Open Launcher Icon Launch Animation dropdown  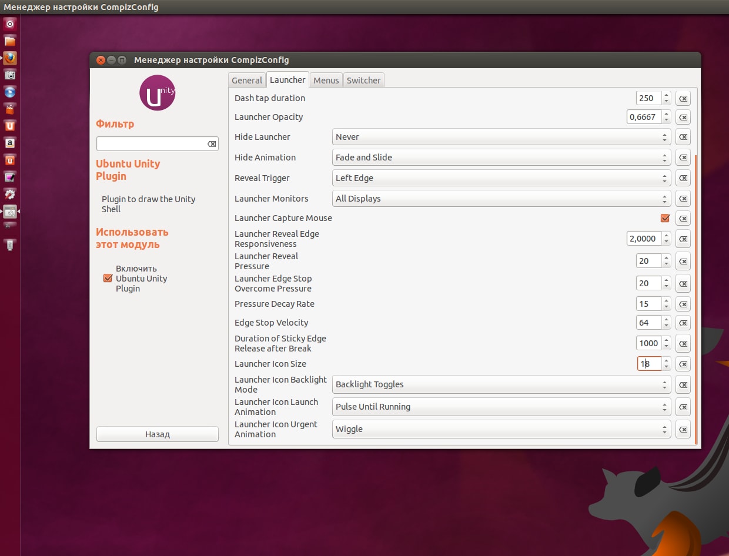[x=501, y=407]
